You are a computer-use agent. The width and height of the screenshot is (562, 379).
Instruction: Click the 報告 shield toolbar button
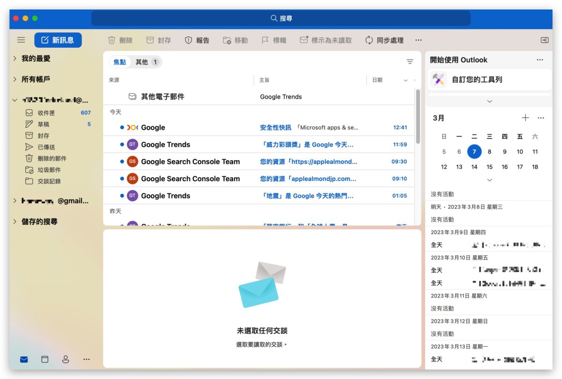197,40
